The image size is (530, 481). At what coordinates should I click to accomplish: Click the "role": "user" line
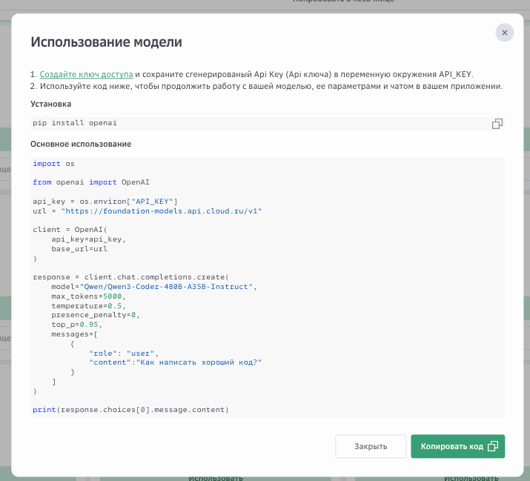click(x=124, y=354)
